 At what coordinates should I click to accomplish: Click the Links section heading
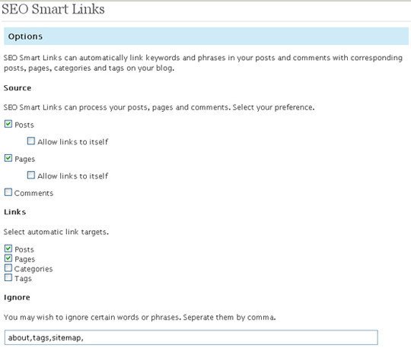15,212
